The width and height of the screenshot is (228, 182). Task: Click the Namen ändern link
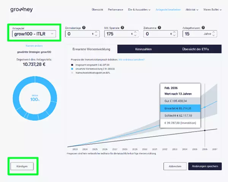coord(34,46)
